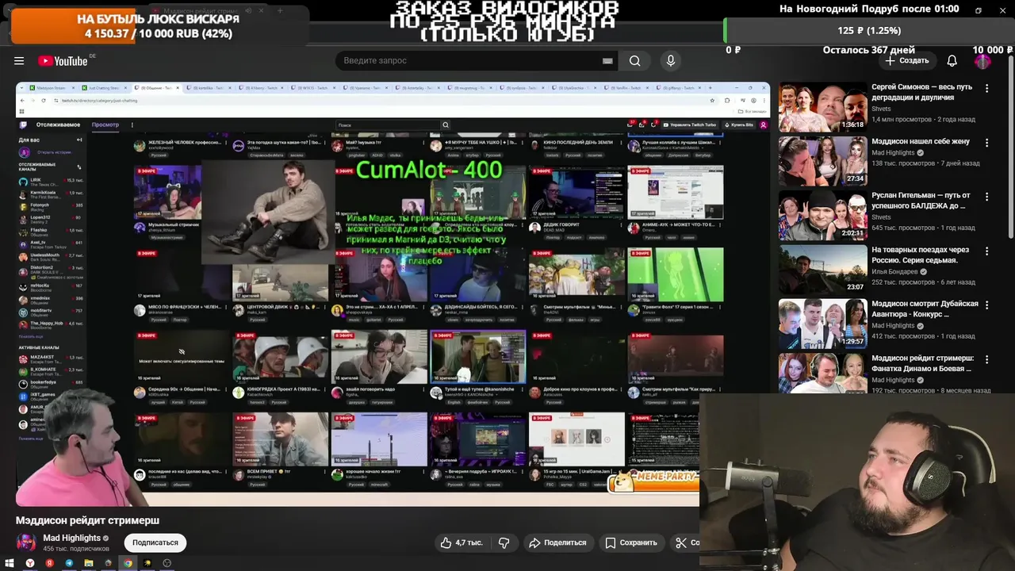Open thumbnail of Сергей Симонов video
This screenshot has height=571, width=1015.
point(822,107)
